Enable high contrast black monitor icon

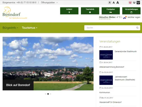138,3
